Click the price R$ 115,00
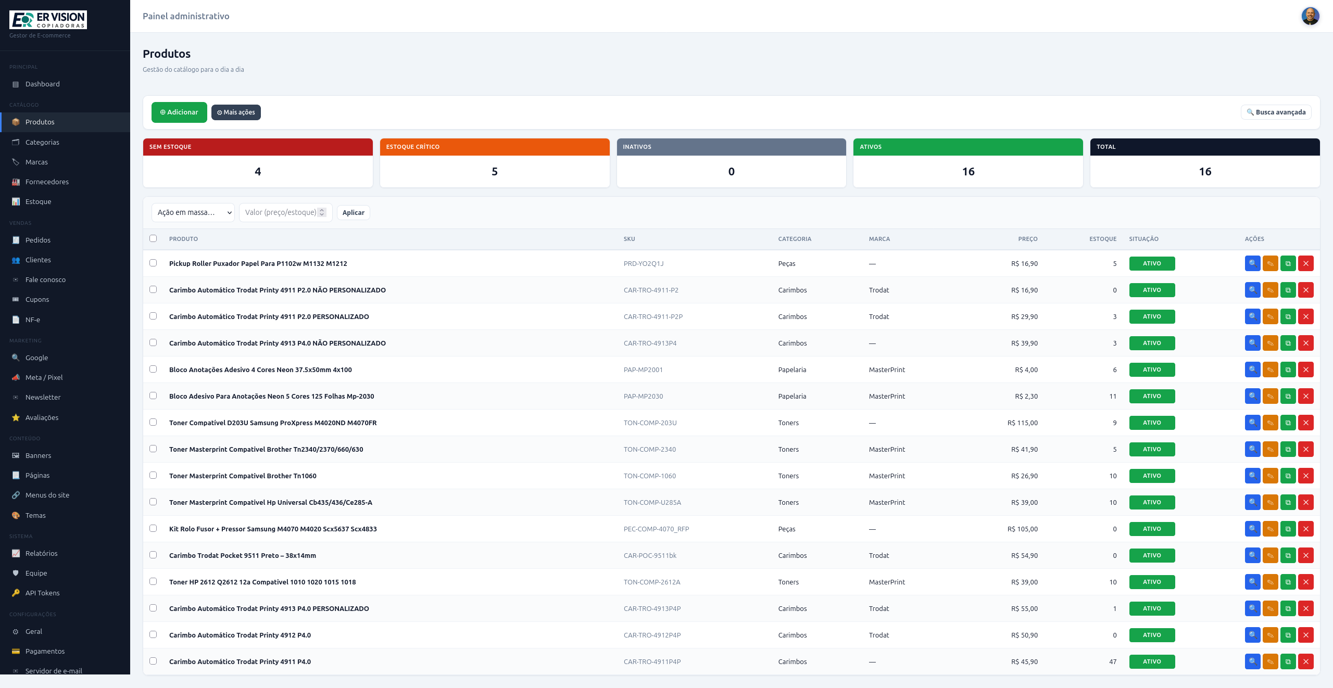1333x688 pixels. [x=1023, y=423]
